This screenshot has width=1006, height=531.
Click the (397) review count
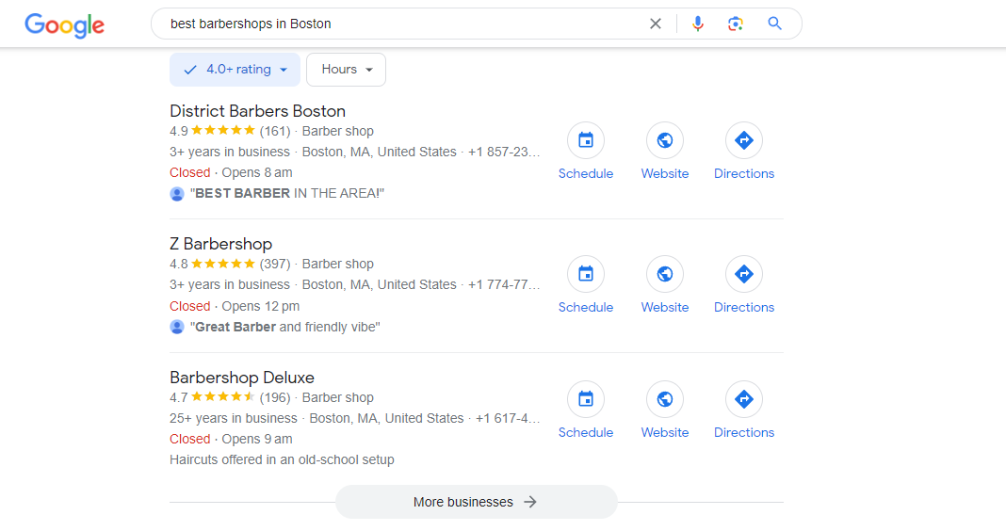[275, 264]
